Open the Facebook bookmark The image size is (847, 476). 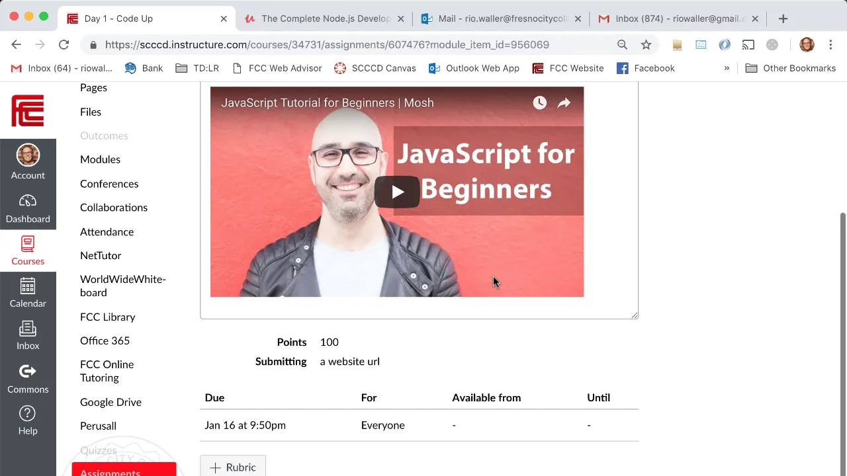(645, 68)
